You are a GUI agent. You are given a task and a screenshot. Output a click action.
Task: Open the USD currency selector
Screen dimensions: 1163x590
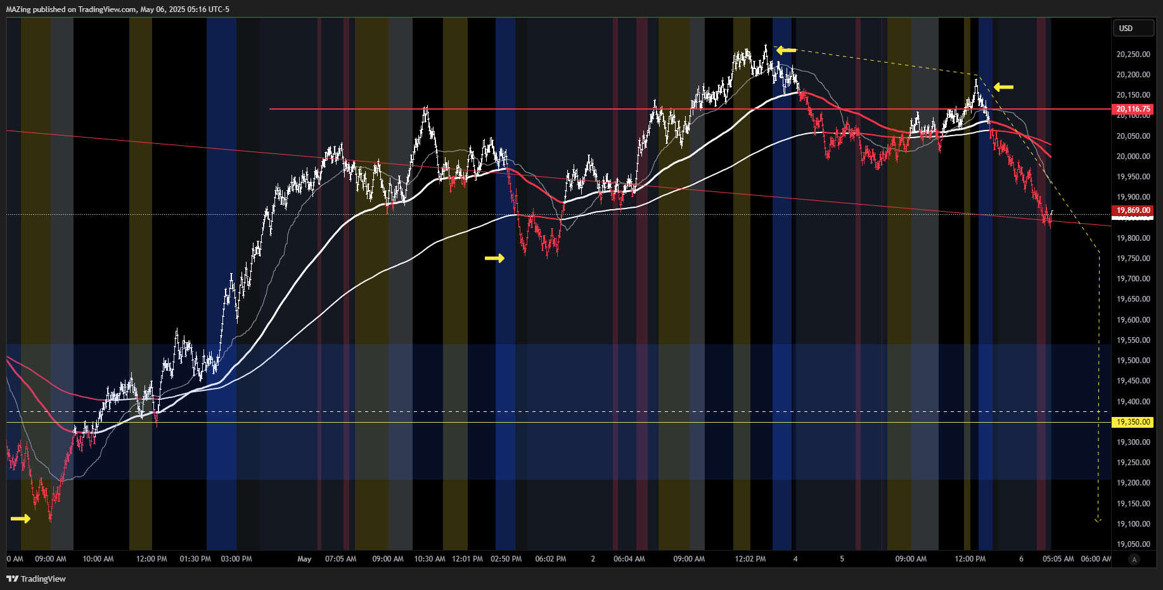tap(1133, 28)
